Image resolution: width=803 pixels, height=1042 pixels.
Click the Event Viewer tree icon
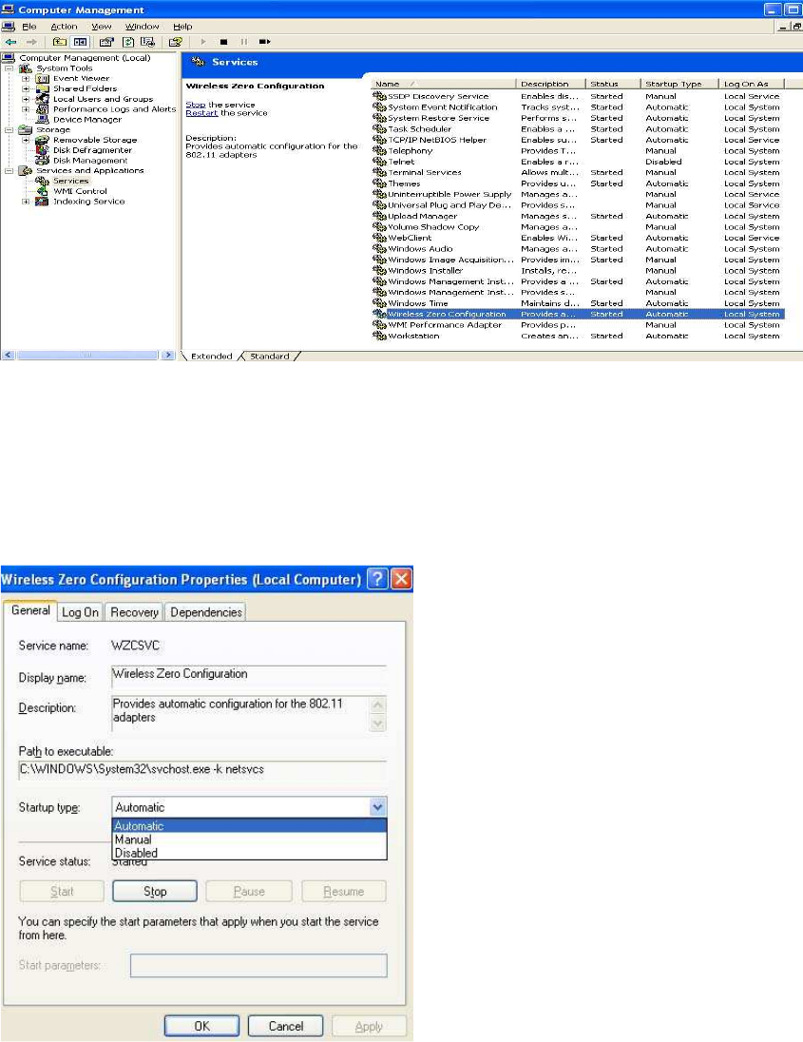43,78
